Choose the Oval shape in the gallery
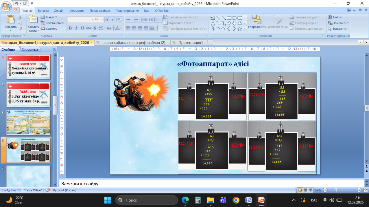Image resolution: width=369 pixels, height=207 pixels. [x=235, y=18]
